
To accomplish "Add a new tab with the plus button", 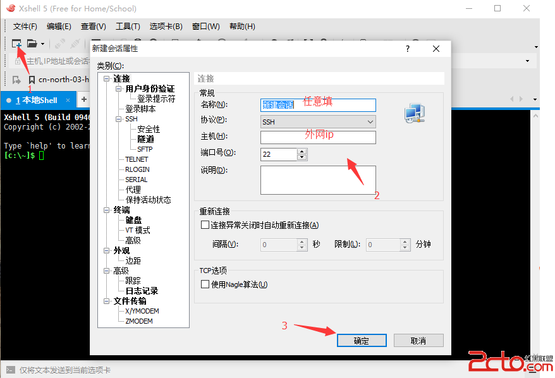I will point(84,99).
